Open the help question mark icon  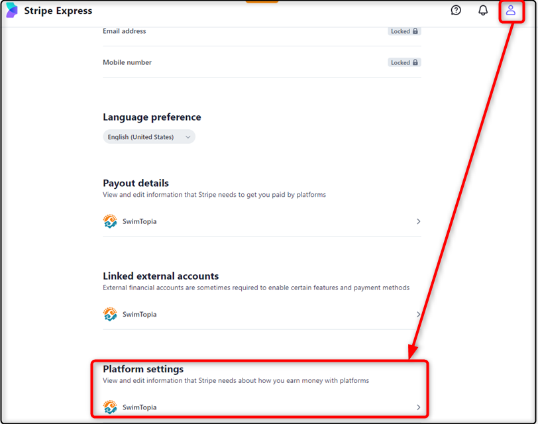456,11
